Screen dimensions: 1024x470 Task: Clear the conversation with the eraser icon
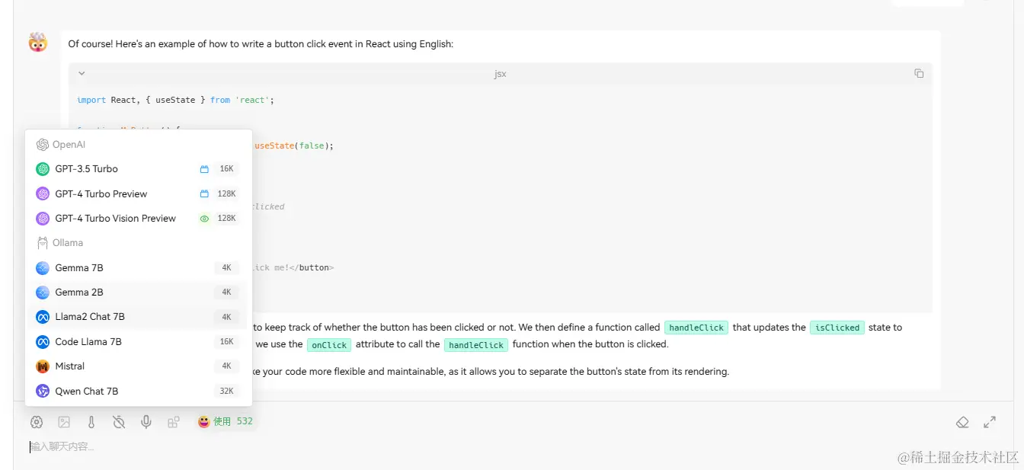coord(962,422)
